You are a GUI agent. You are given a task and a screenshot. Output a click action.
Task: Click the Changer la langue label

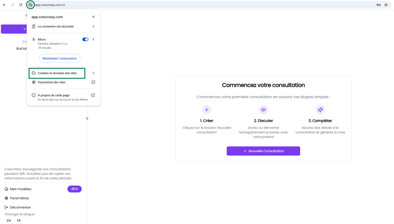point(19,214)
